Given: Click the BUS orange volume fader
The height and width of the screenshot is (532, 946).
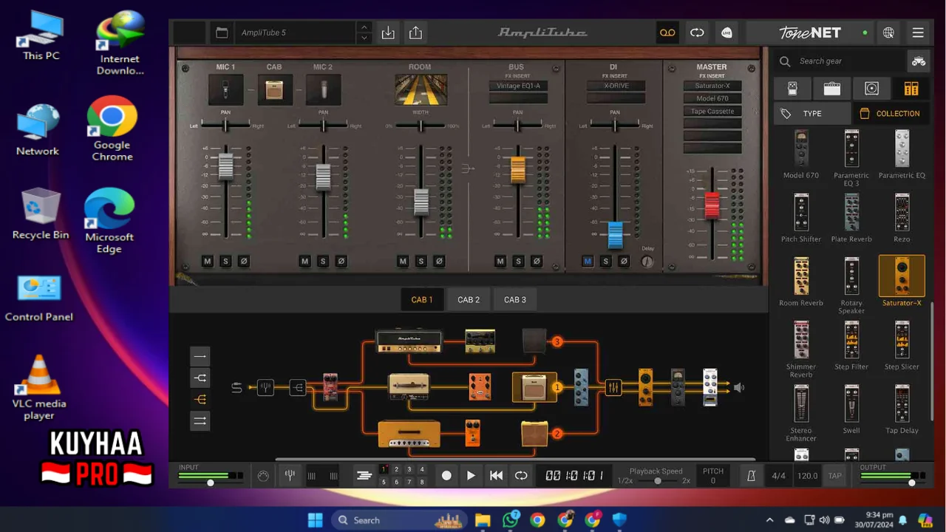Looking at the screenshot, I should pos(517,170).
